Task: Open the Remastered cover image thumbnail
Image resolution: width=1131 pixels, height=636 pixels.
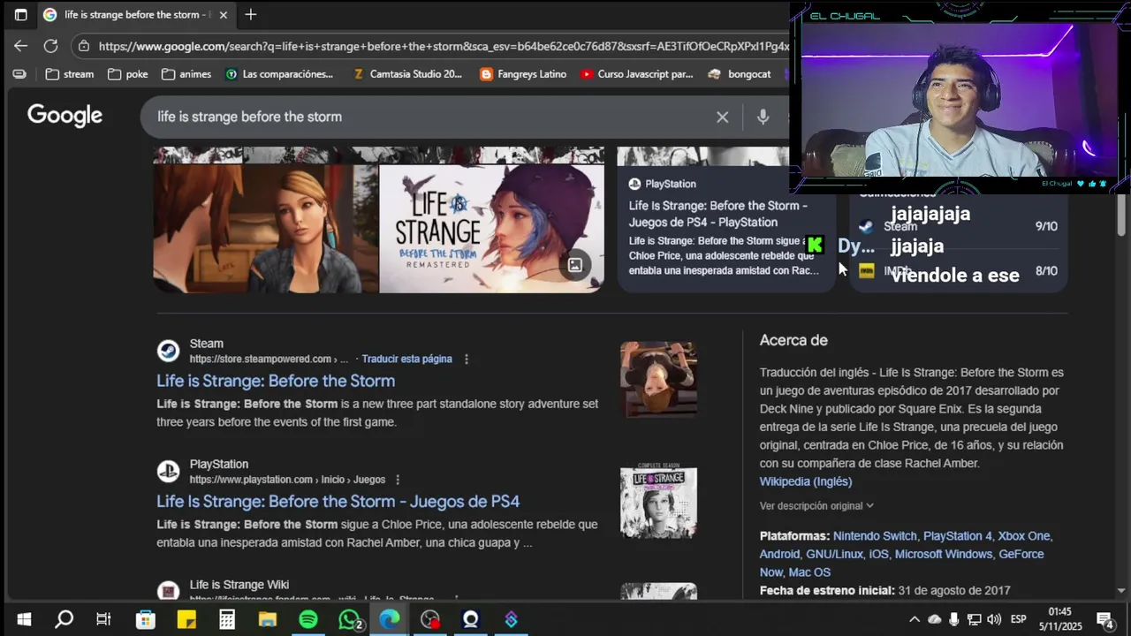Action: [491, 228]
